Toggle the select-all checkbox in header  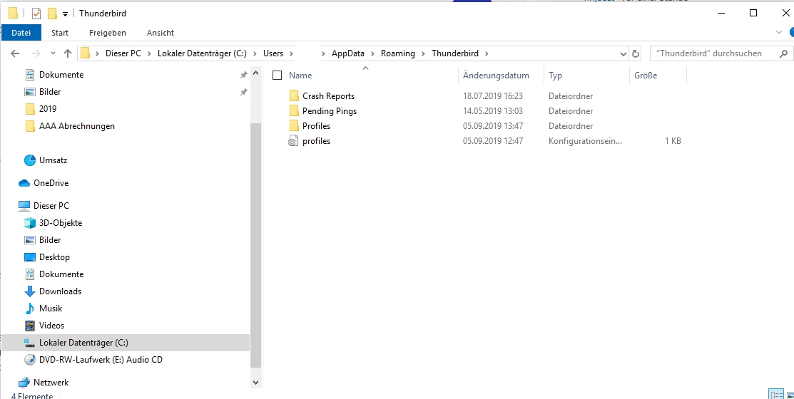point(278,76)
